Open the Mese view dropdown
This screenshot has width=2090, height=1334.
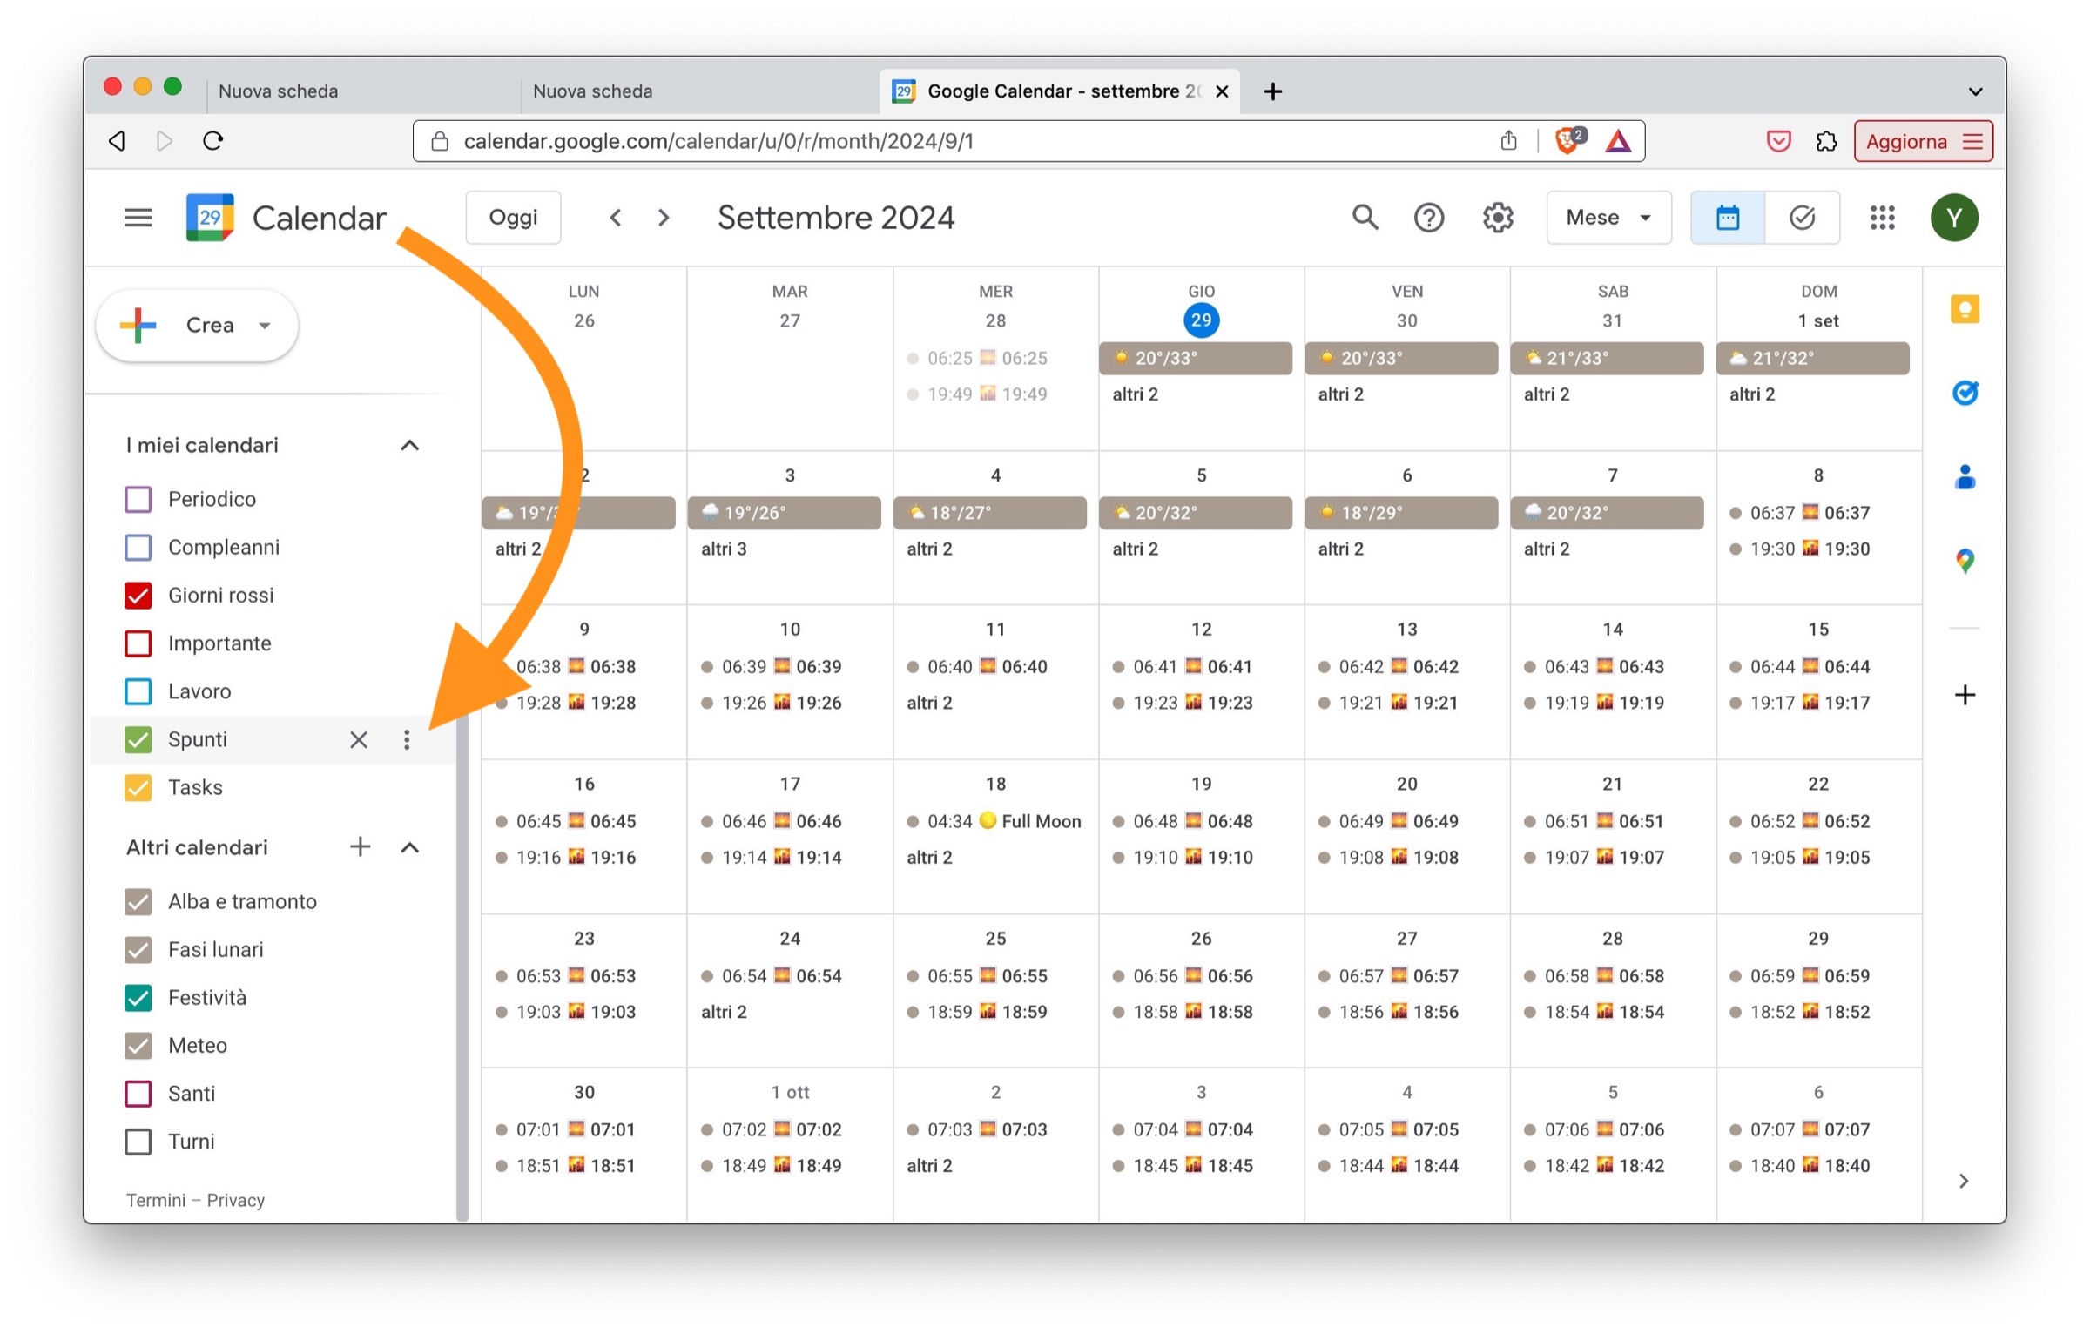(1608, 217)
